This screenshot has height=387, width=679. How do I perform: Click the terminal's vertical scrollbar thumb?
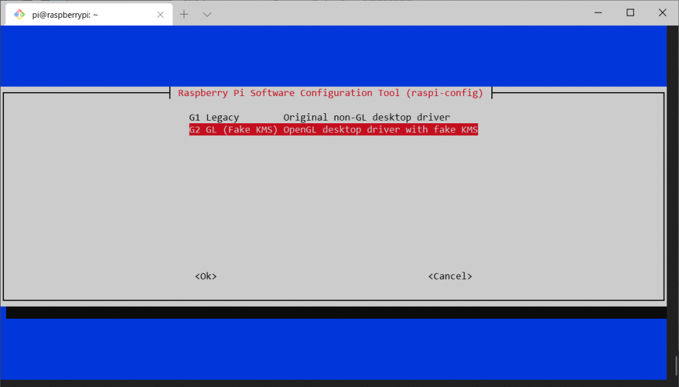pos(676,366)
